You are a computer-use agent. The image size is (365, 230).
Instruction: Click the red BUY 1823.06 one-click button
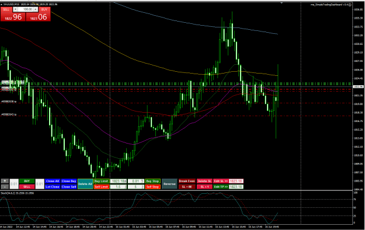point(38,17)
